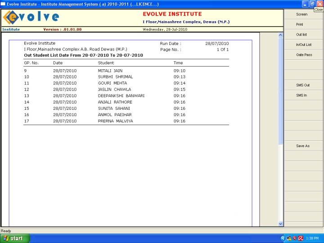Click the network warning tray icon
Image resolution: width=324 pixels, height=243 pixels.
click(x=289, y=238)
